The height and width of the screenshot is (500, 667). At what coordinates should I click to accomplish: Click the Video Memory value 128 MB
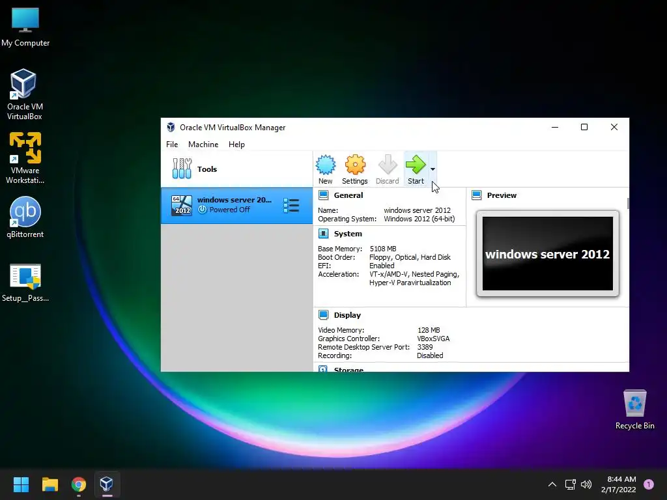429,330
